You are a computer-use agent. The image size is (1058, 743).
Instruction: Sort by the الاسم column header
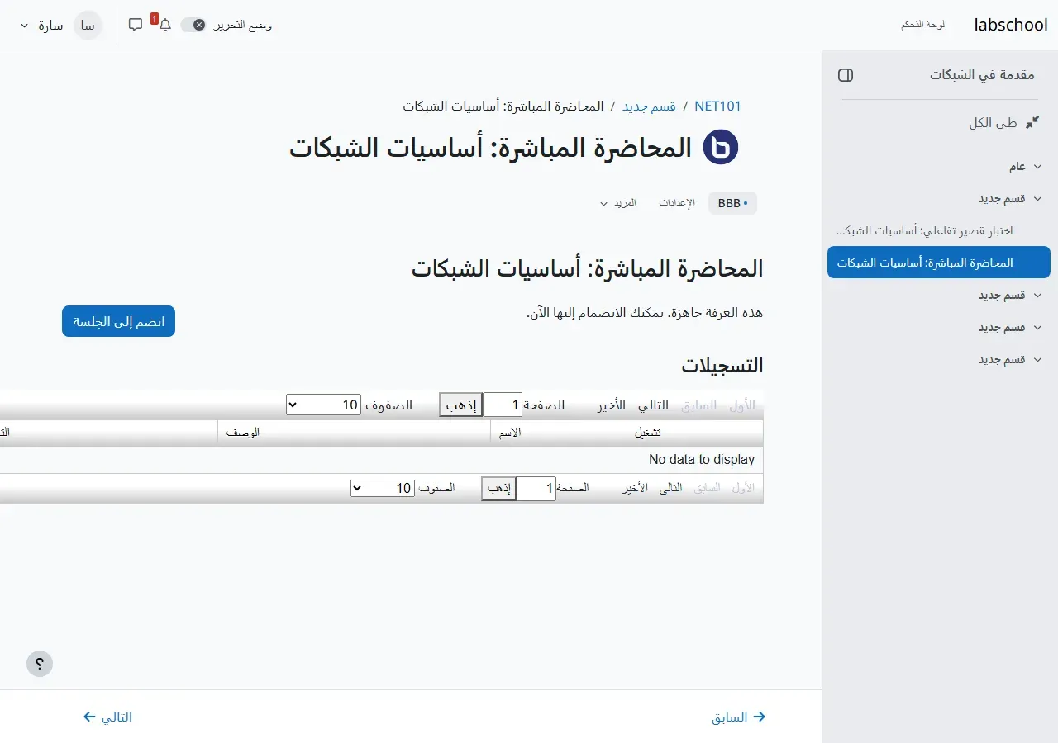tap(511, 433)
